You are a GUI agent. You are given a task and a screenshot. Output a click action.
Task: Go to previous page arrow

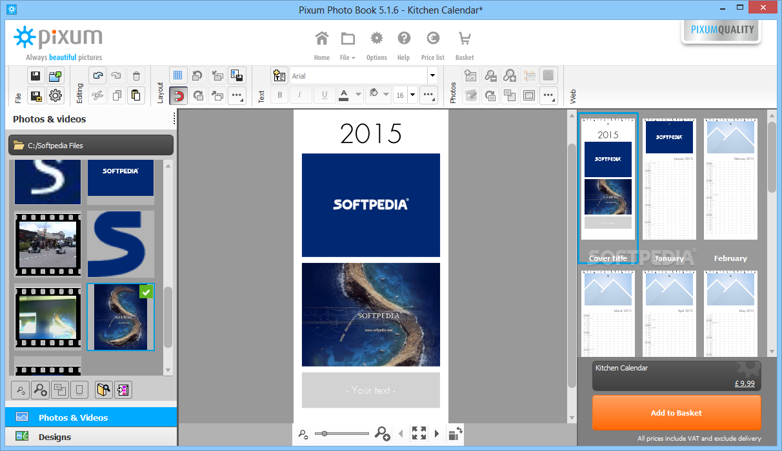tap(401, 434)
